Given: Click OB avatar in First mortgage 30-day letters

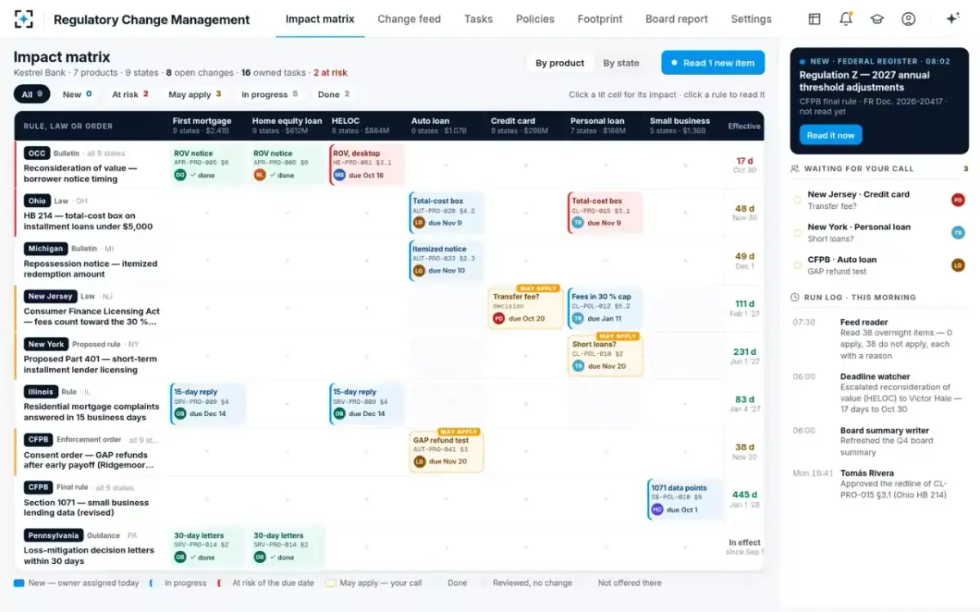Looking at the screenshot, I should tap(180, 557).
